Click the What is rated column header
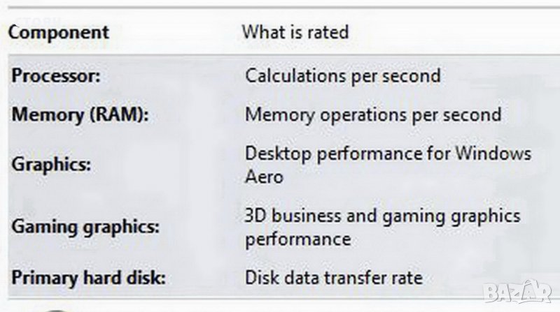 tap(295, 32)
